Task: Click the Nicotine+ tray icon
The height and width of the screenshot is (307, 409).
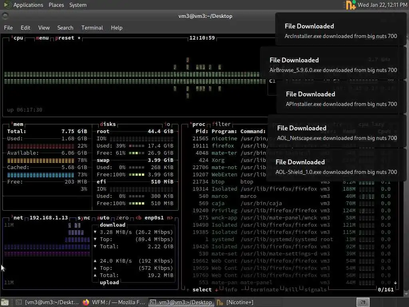Action: tap(351, 5)
